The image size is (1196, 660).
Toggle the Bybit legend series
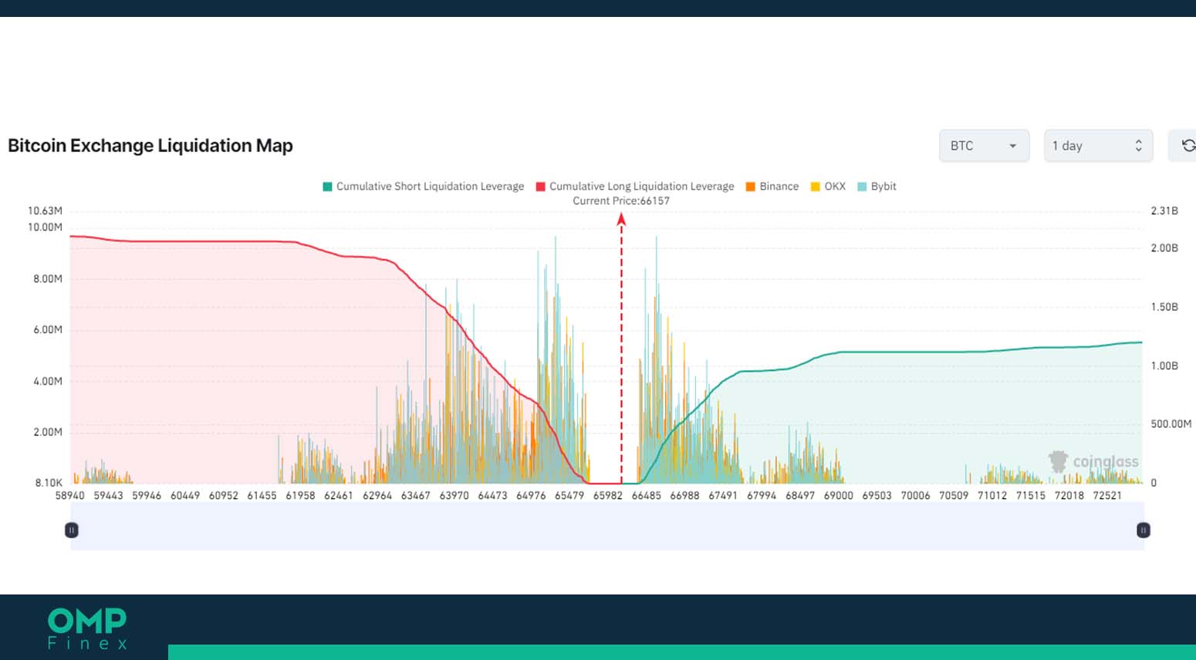[x=877, y=187]
